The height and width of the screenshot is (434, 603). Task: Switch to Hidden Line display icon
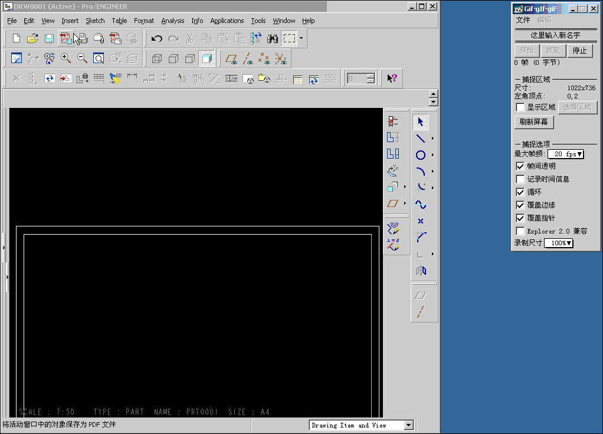tap(173, 58)
